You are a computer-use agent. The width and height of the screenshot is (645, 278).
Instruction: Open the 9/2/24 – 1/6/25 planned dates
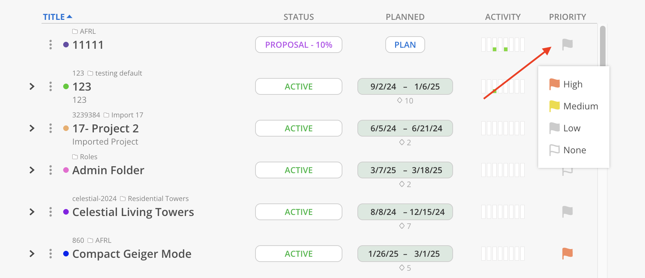coord(405,86)
